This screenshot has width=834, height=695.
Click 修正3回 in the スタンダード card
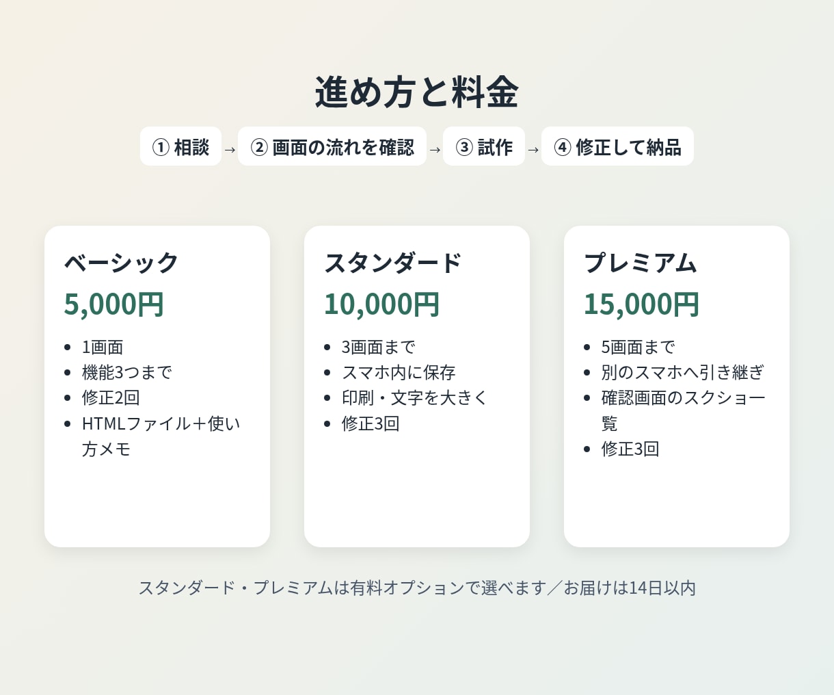coord(371,424)
